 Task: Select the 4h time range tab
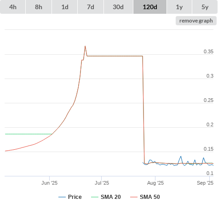pyautogui.click(x=13, y=7)
